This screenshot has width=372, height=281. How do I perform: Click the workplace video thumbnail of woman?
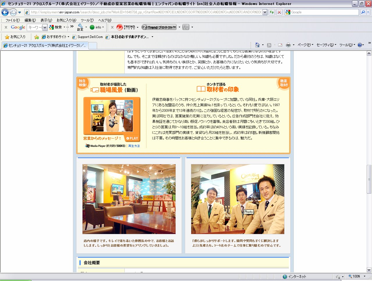[112, 116]
